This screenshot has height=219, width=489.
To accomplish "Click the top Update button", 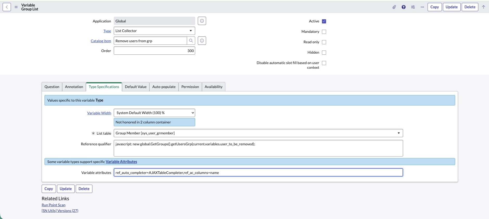I will pyautogui.click(x=451, y=7).
